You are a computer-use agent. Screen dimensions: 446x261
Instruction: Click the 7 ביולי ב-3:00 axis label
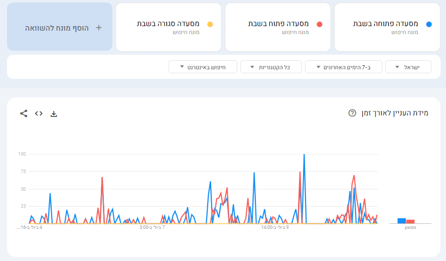coord(153,227)
